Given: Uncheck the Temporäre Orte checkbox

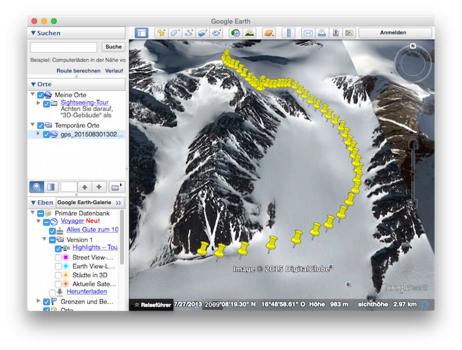Looking at the screenshot, I should 40,126.
